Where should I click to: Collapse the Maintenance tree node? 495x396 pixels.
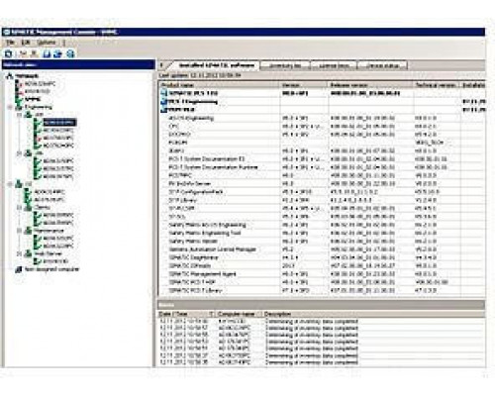pos(20,231)
